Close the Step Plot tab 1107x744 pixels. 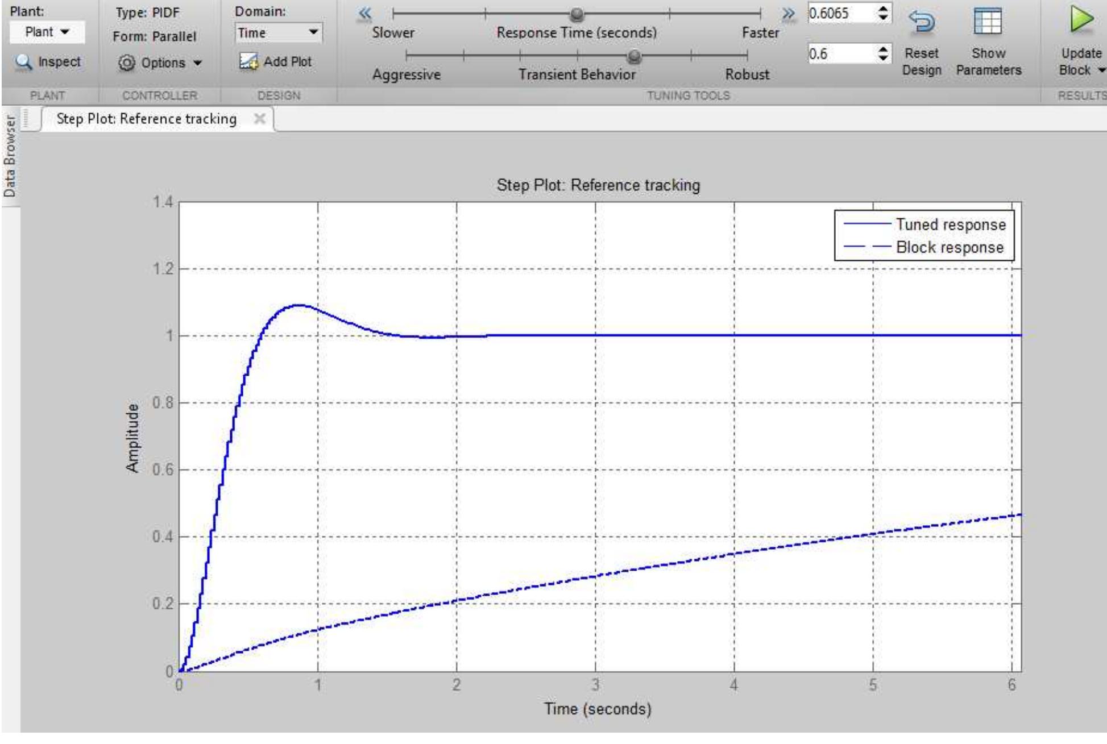coord(259,118)
